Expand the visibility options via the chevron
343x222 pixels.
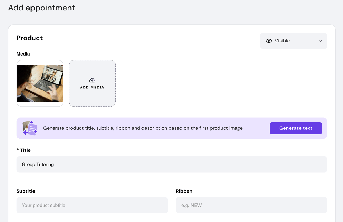coord(320,41)
